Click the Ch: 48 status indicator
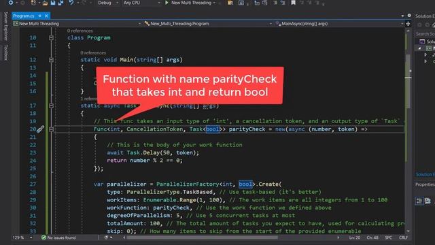435x245 pixels. tap(372, 238)
